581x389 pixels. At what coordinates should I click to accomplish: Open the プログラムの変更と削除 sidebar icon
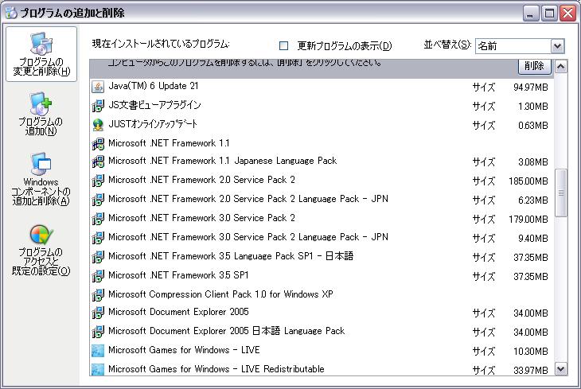tap(41, 45)
